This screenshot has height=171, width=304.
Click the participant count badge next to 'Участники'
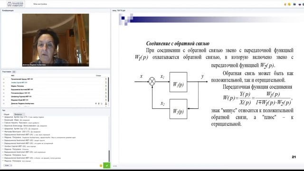[x=14, y=72]
